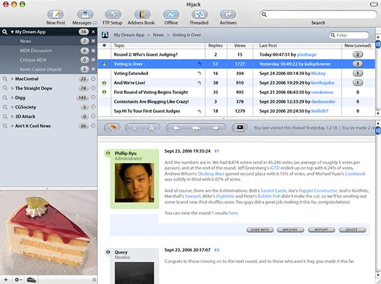The height and width of the screenshot is (284, 381).
Task: Click the flag thread button
Action: [x=112, y=128]
